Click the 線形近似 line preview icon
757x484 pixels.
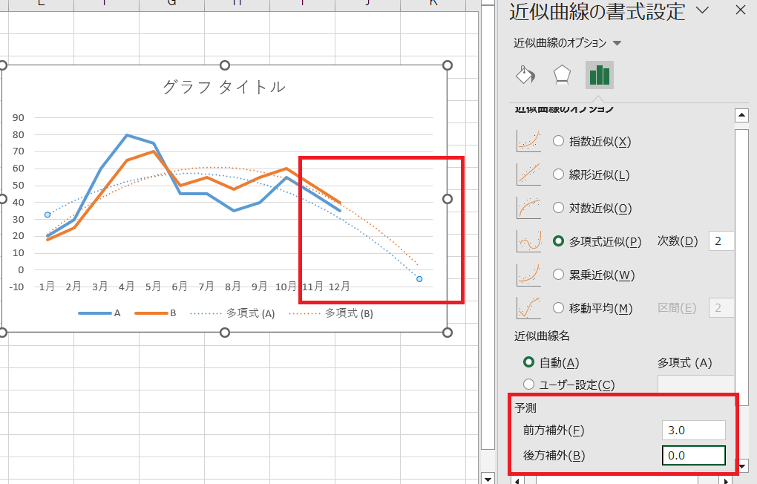[528, 174]
